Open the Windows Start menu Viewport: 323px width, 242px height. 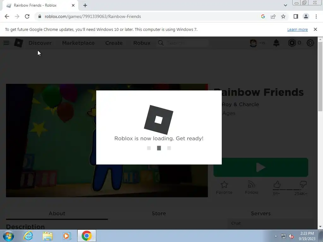(8, 236)
